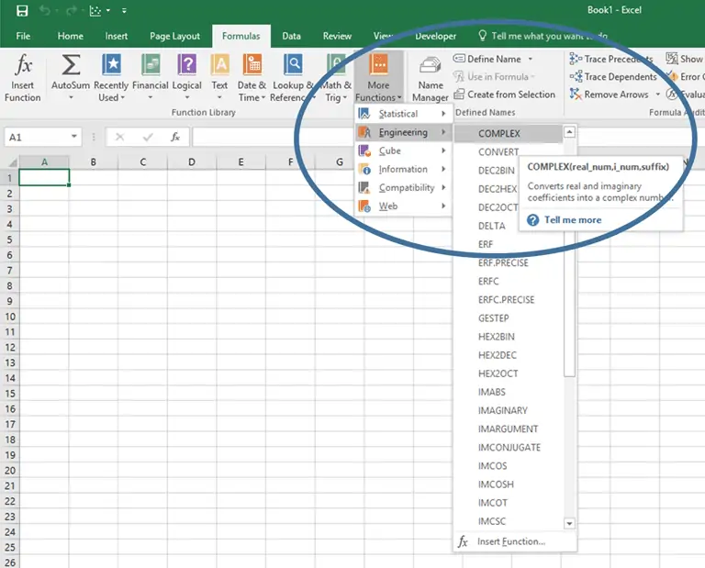The height and width of the screenshot is (568, 705).
Task: Click Create from Selection
Action: pyautogui.click(x=505, y=95)
